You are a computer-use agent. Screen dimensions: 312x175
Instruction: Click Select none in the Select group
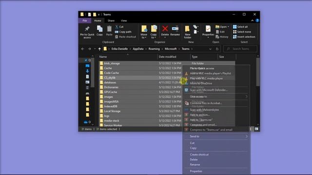pyautogui.click(x=242, y=32)
